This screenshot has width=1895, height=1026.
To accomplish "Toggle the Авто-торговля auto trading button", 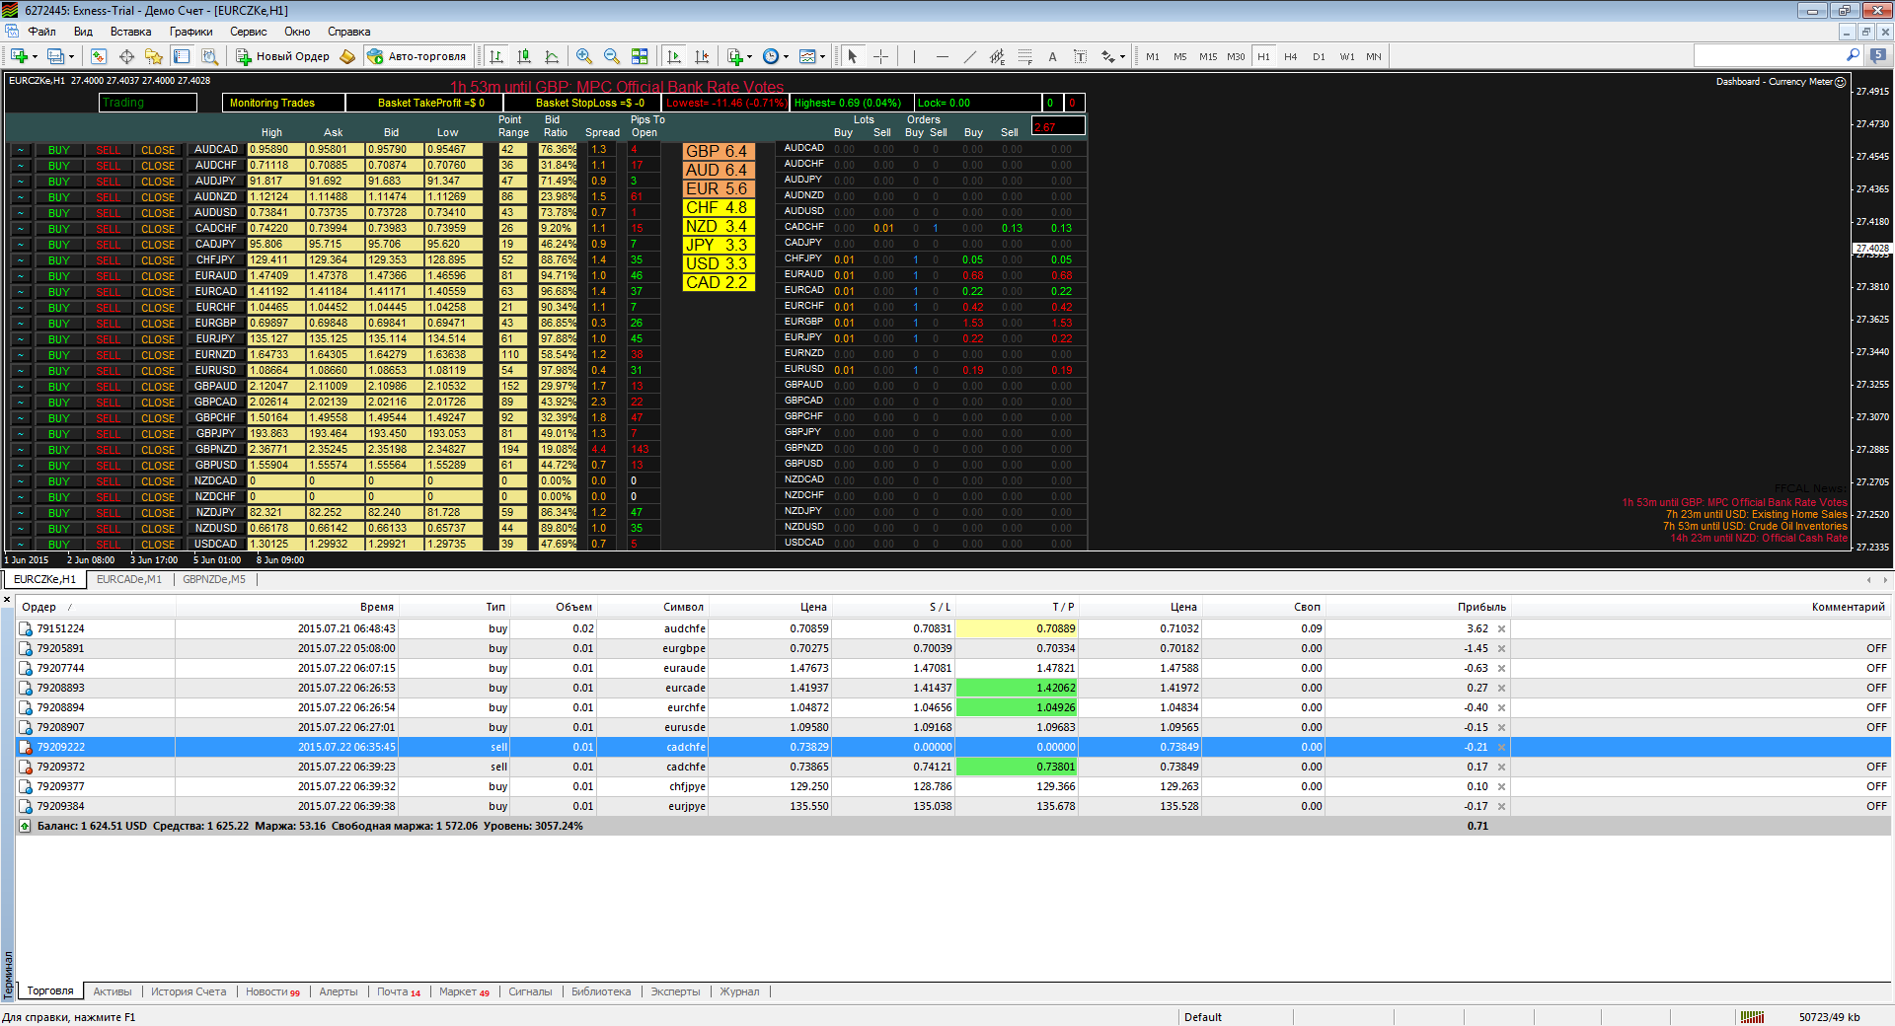I will (417, 56).
